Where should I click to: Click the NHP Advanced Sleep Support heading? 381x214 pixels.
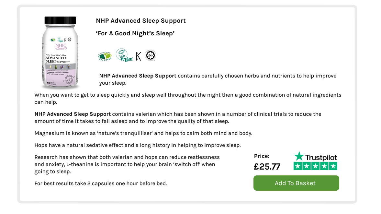[x=141, y=21]
